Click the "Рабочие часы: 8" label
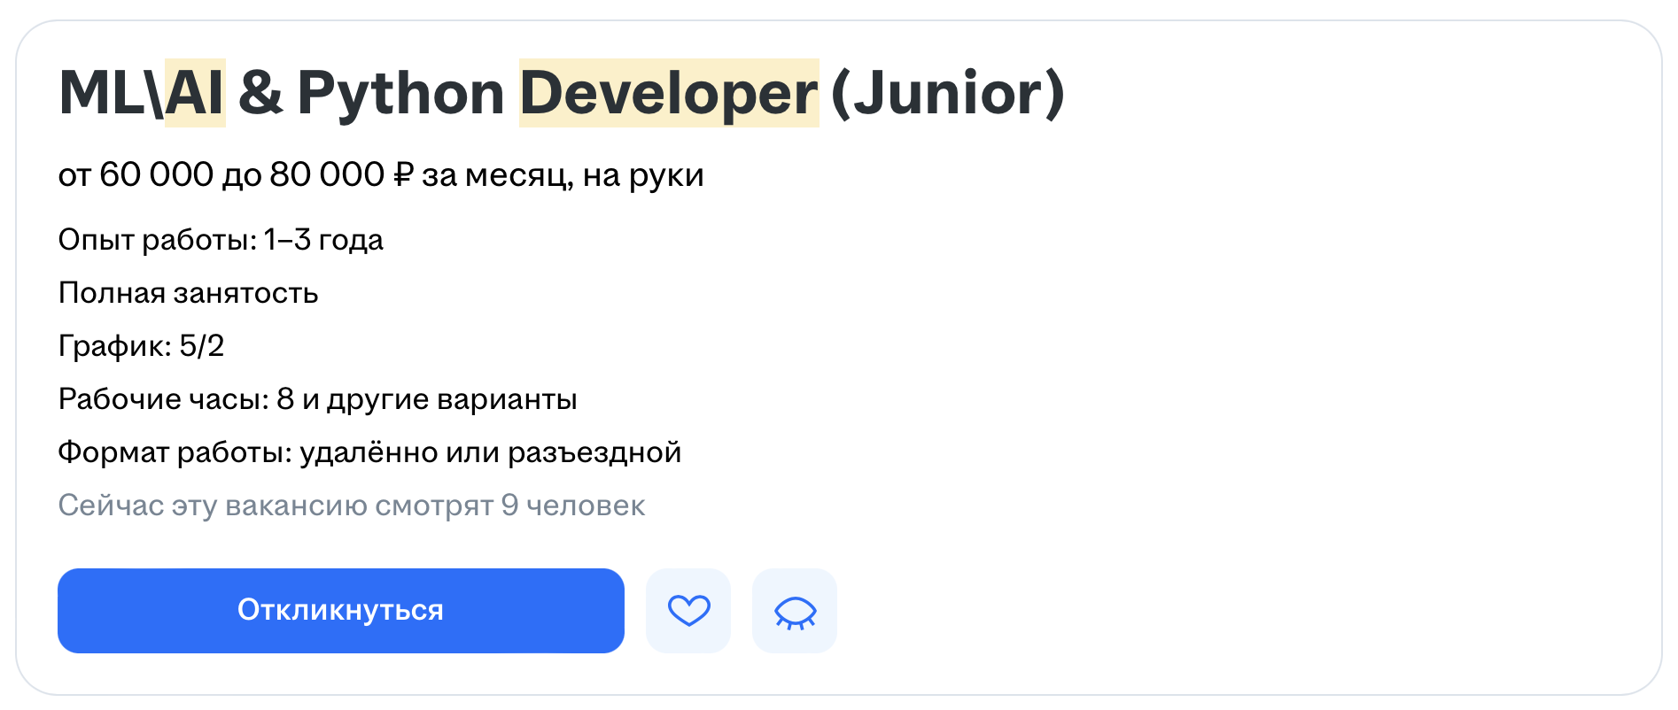 click(175, 399)
